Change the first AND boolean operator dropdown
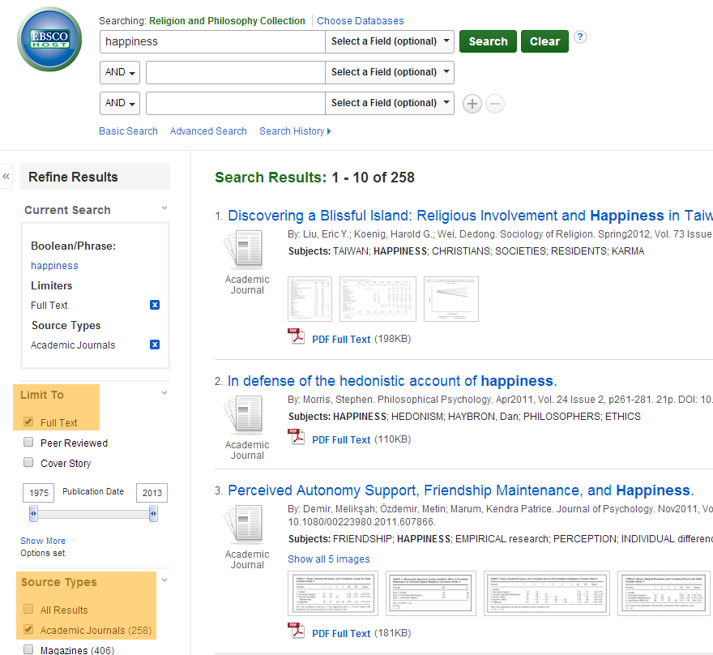The width and height of the screenshot is (713, 655). coord(120,72)
